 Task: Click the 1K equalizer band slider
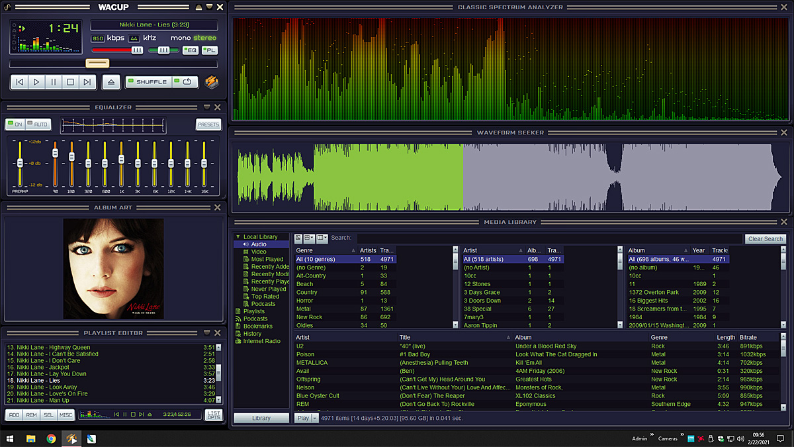click(x=121, y=163)
